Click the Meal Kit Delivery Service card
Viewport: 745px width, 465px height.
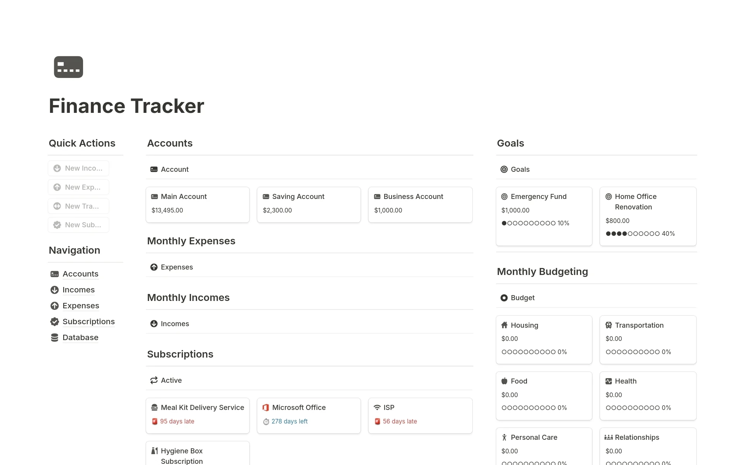pos(198,414)
